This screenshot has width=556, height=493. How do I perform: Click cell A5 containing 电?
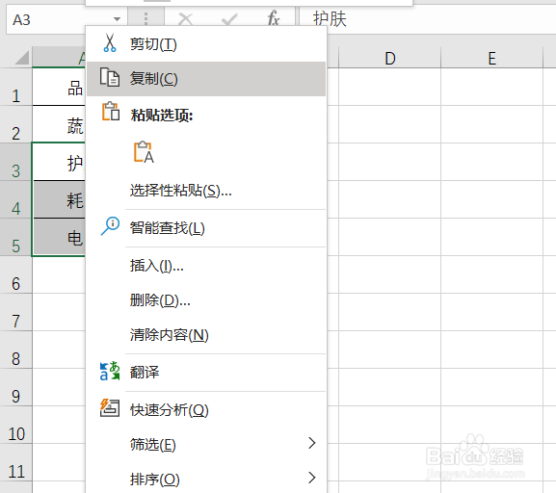point(59,238)
